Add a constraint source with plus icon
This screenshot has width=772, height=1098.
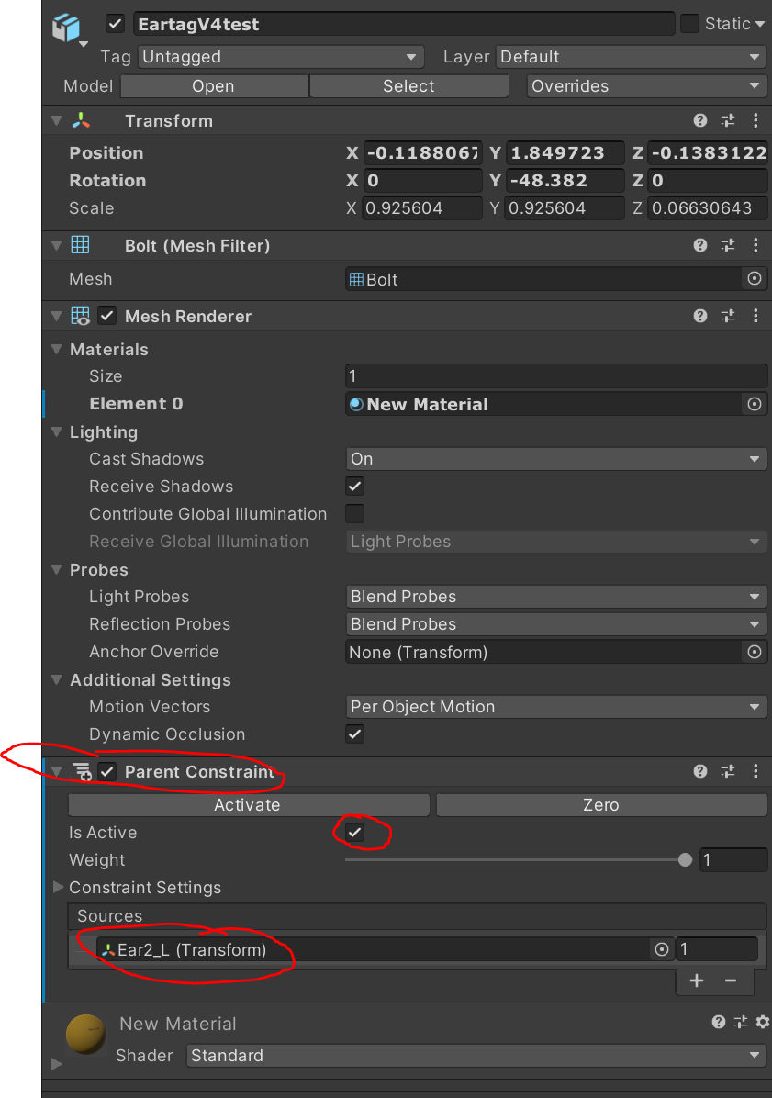(x=697, y=980)
